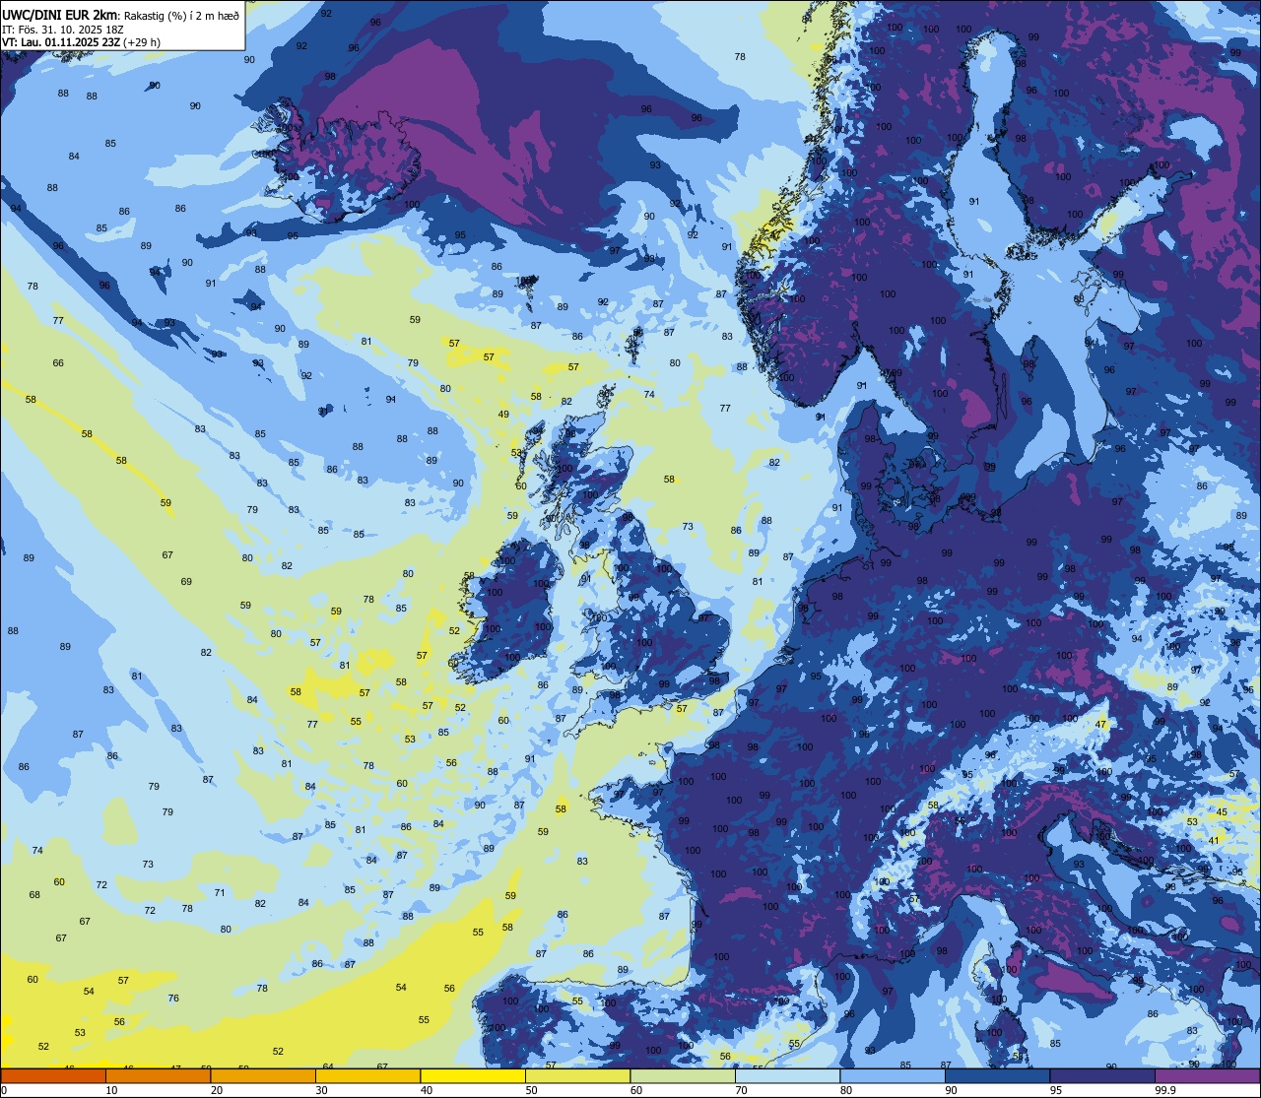Click the 'Rakastig (%) í 2 m hæð' parameter label
This screenshot has height=1098, width=1261.
coord(179,15)
